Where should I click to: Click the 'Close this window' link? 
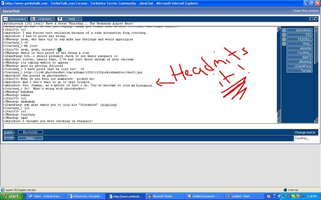(306, 11)
